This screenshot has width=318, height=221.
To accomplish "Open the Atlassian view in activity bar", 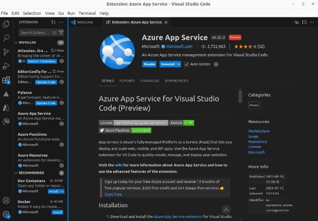I will tap(6, 94).
